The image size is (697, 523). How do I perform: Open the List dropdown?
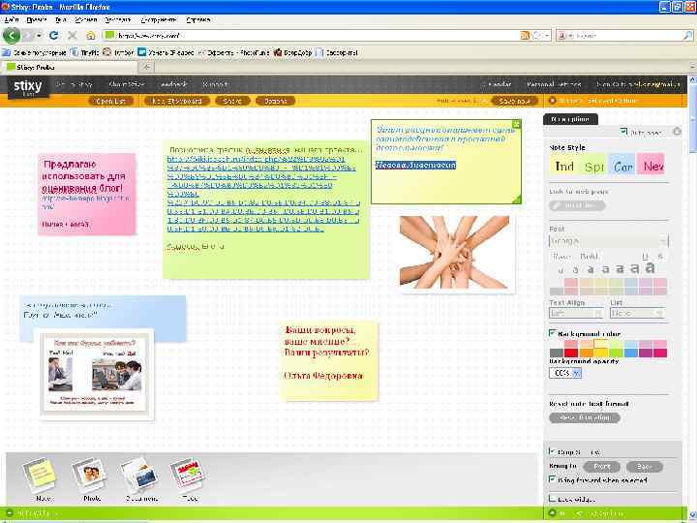[637, 313]
